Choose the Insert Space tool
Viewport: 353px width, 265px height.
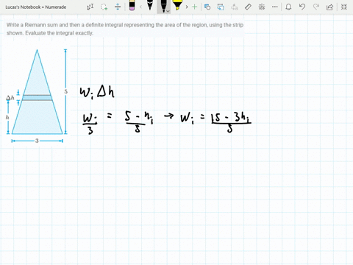118,7
